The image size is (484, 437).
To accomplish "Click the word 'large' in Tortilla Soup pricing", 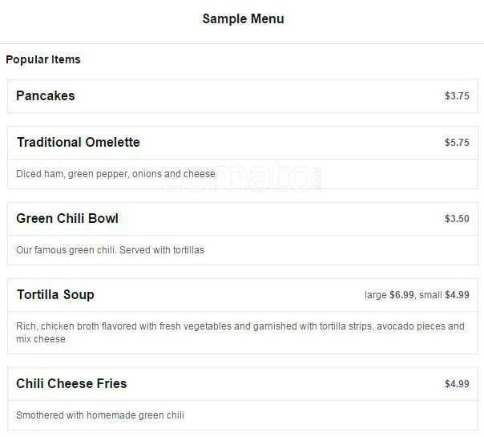I will coord(376,295).
